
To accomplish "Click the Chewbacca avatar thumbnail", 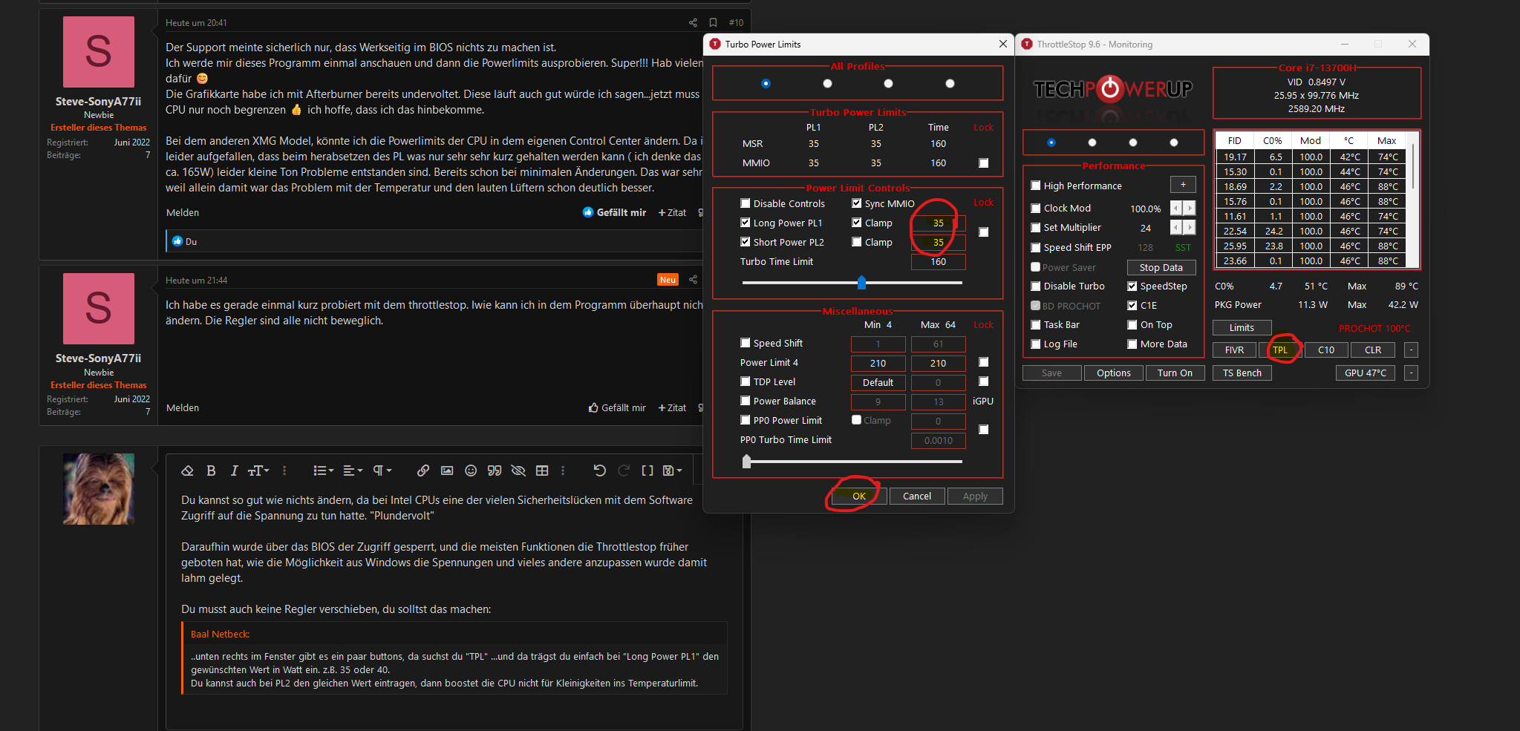I will coord(99,489).
